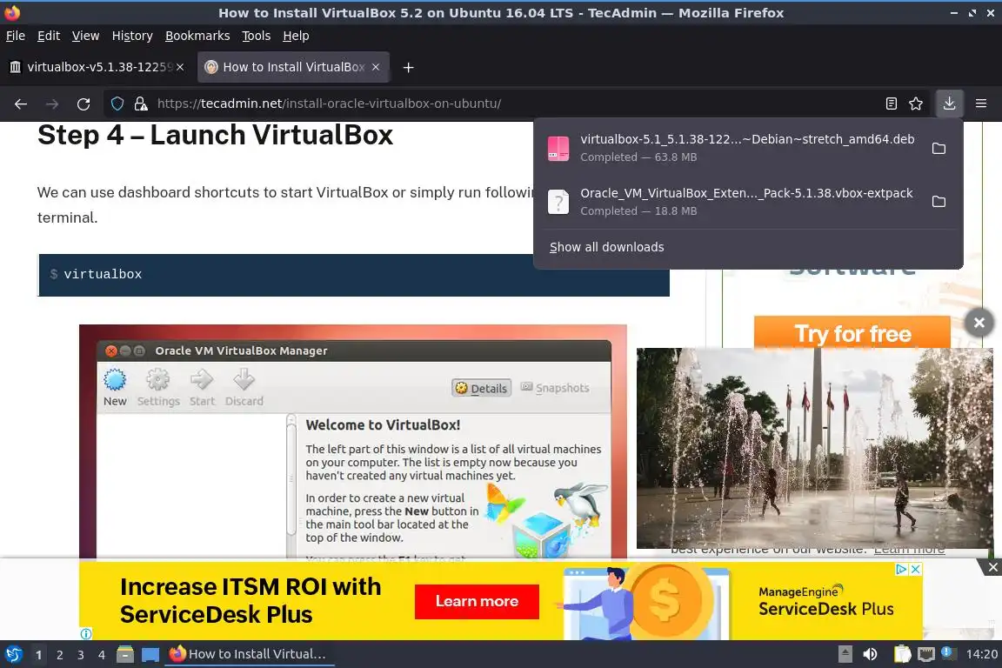Click the network monitor tray icon

926,654
